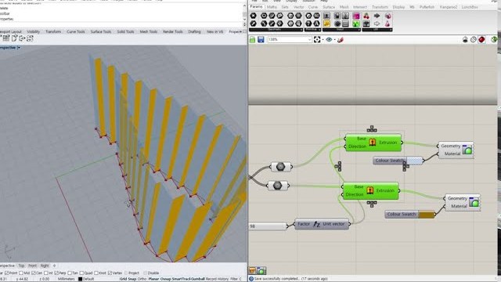Toggle Grid Snap in status bar
Screen dimensions: 501x282
click(128, 279)
